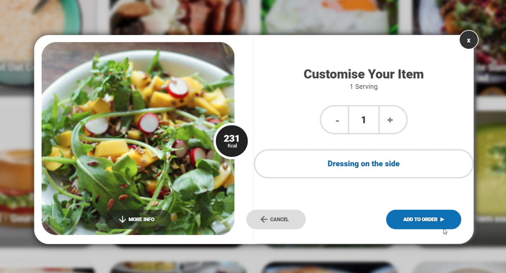The height and width of the screenshot is (273, 506).
Task: Click the play triangle icon on Add to Order
Action: [442, 219]
